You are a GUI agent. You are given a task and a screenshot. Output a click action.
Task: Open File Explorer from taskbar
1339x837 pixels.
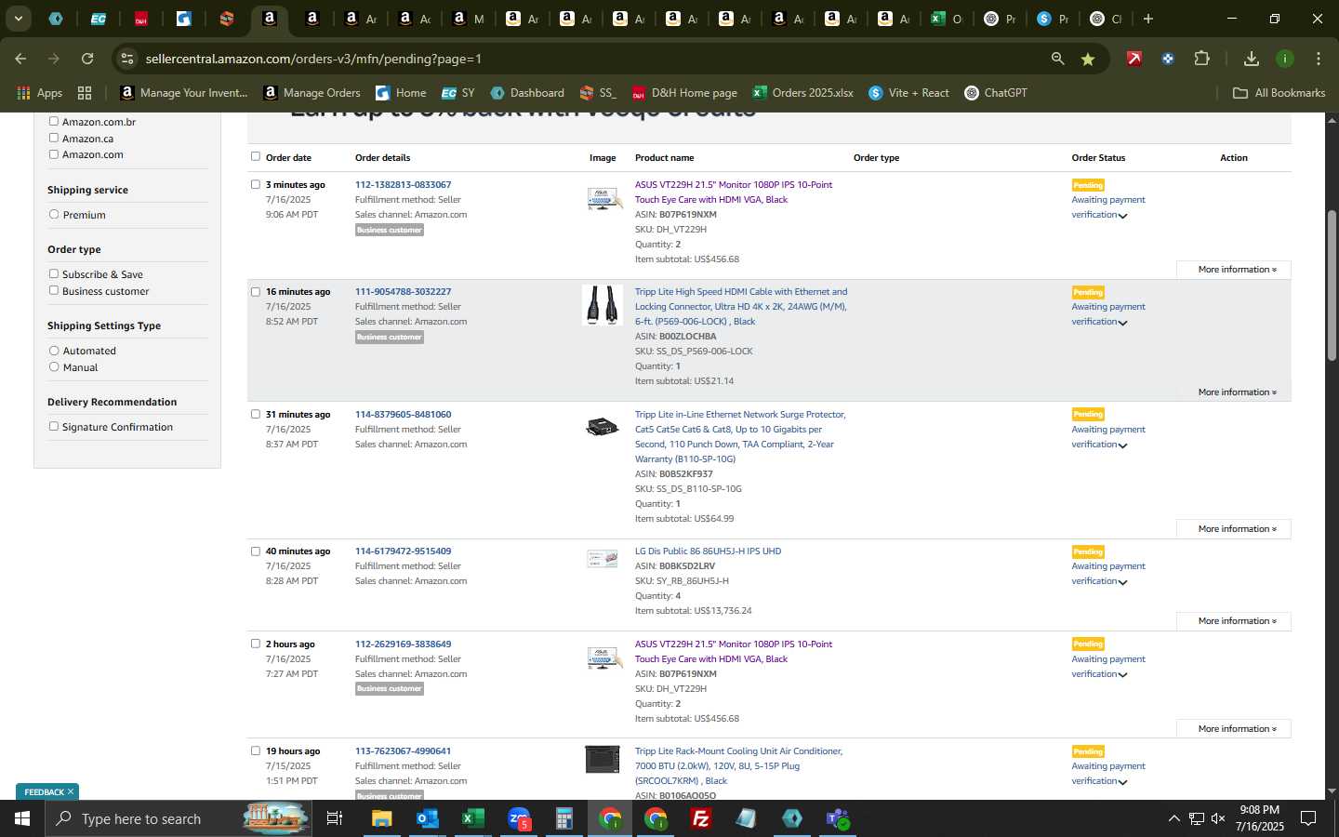382,818
